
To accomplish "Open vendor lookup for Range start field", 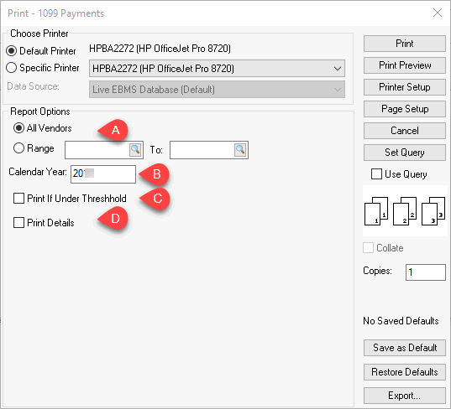I will (x=135, y=149).
